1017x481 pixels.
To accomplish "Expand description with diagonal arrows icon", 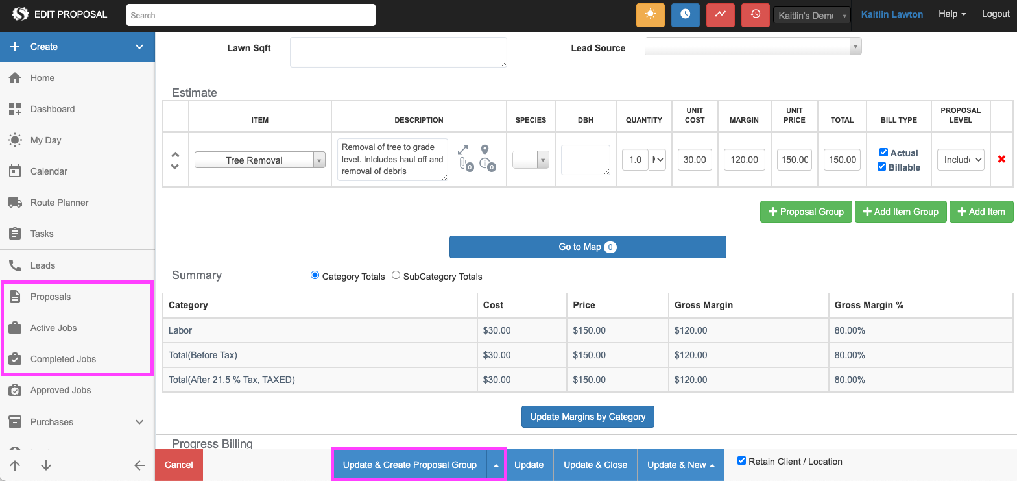I will (x=463, y=150).
